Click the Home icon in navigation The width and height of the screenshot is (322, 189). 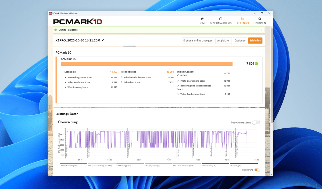point(202,19)
